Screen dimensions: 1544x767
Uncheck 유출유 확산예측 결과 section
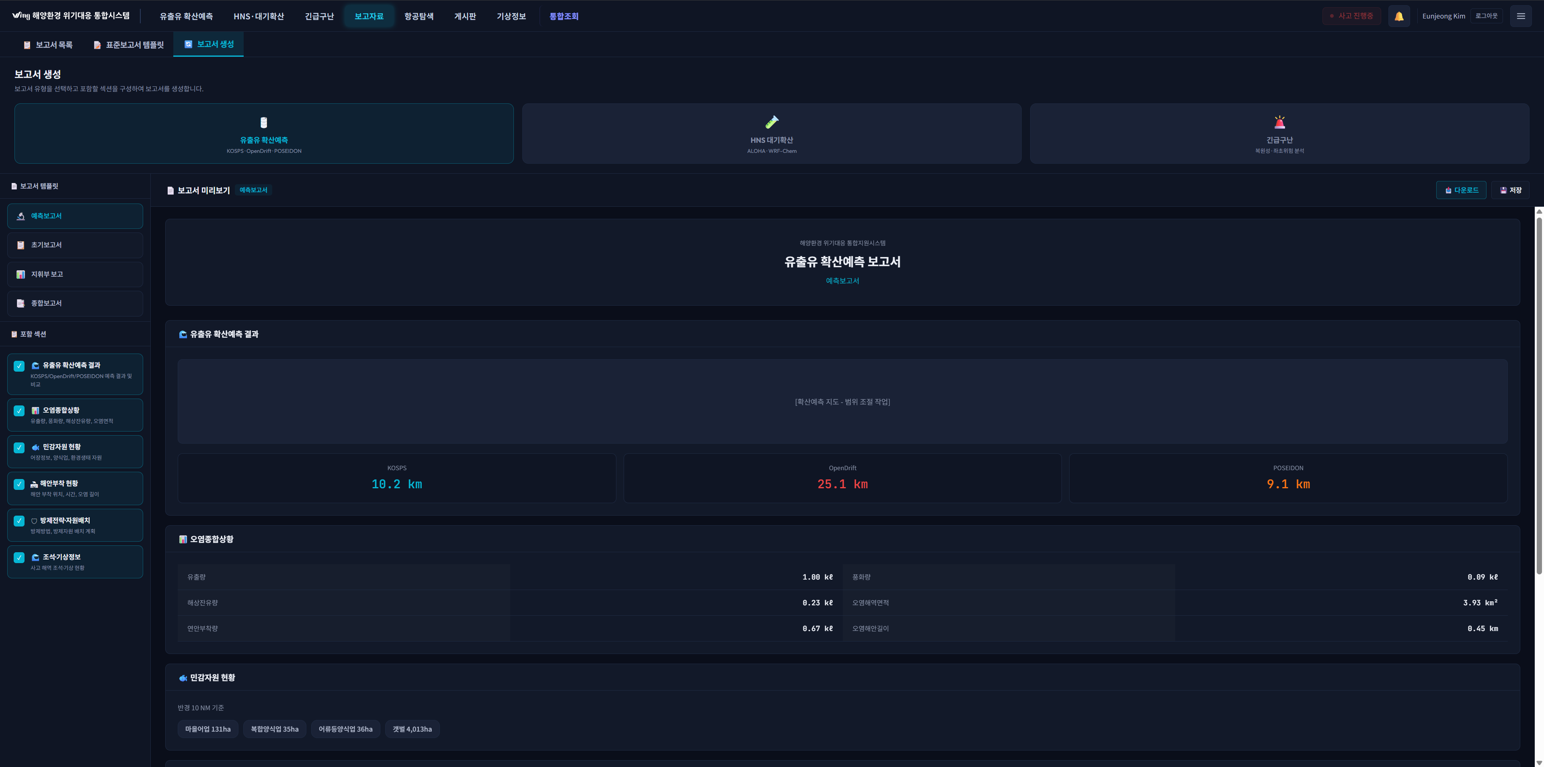(19, 366)
